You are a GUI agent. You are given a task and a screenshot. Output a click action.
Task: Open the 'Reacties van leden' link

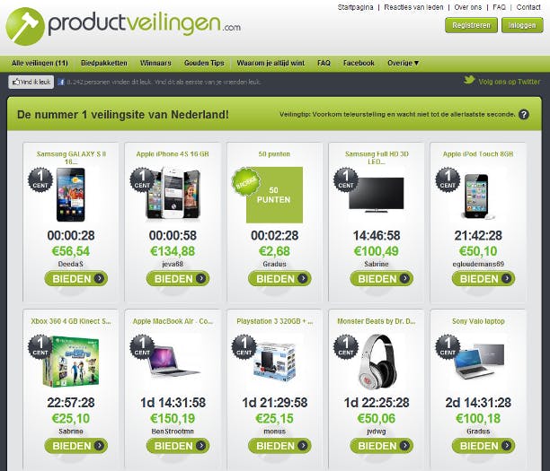point(413,7)
